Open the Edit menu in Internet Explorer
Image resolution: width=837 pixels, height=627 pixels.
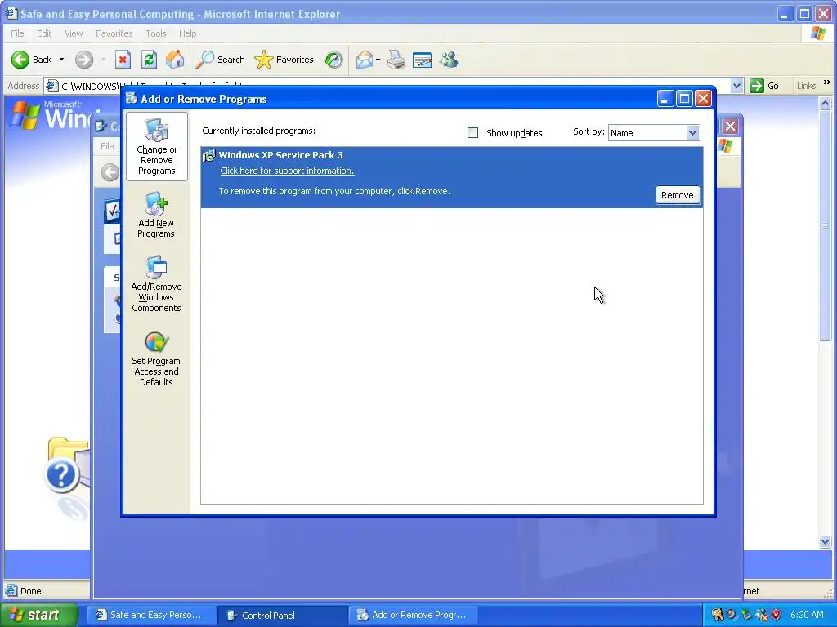point(44,33)
